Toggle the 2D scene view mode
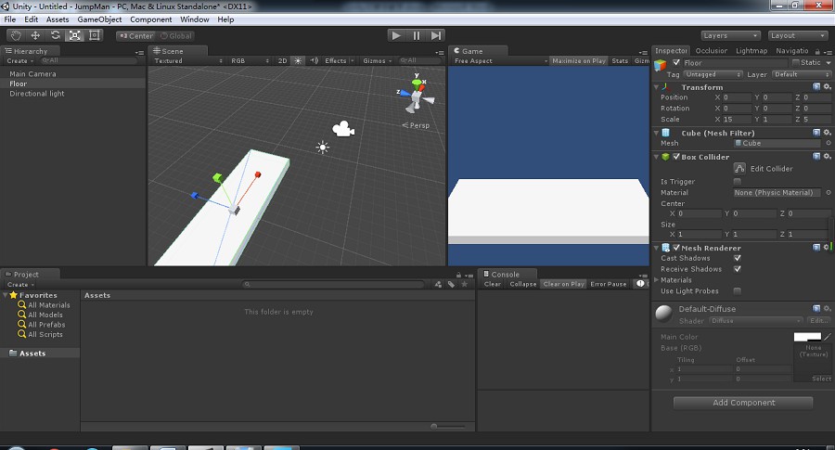This screenshot has height=450, width=835. 283,60
